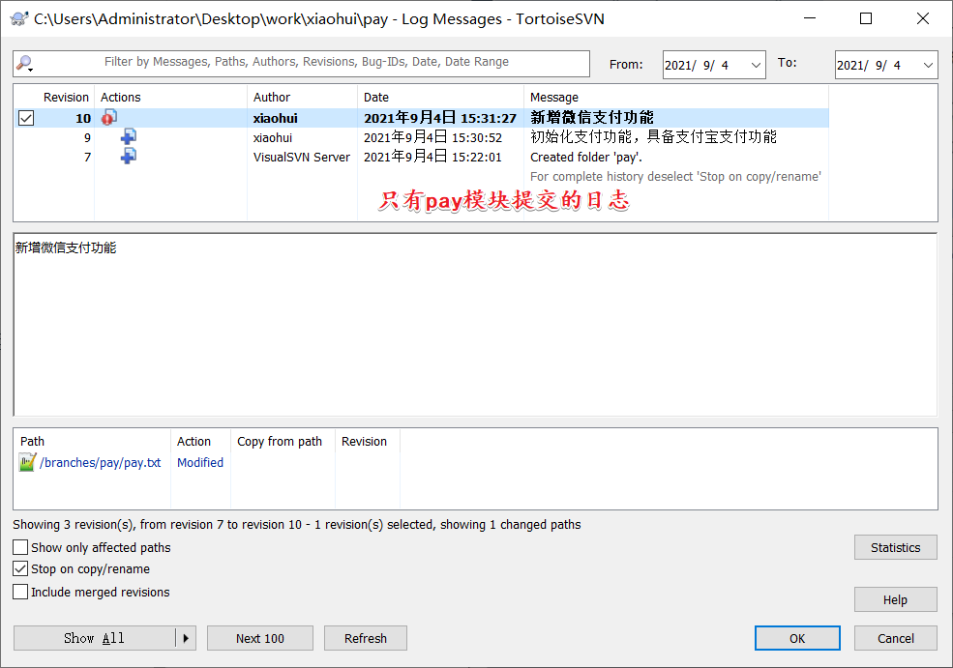
Task: Select the VisualSVN Server author entry
Action: pos(302,158)
